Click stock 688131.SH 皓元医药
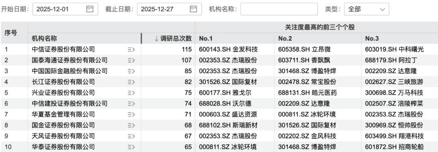The height and width of the screenshot is (152, 438). click(x=307, y=93)
